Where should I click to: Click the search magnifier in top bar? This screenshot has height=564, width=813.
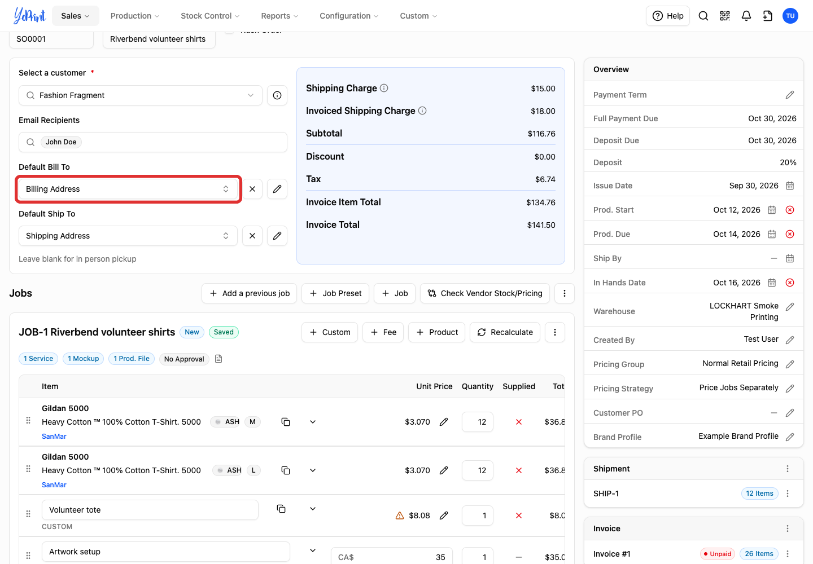tap(703, 16)
